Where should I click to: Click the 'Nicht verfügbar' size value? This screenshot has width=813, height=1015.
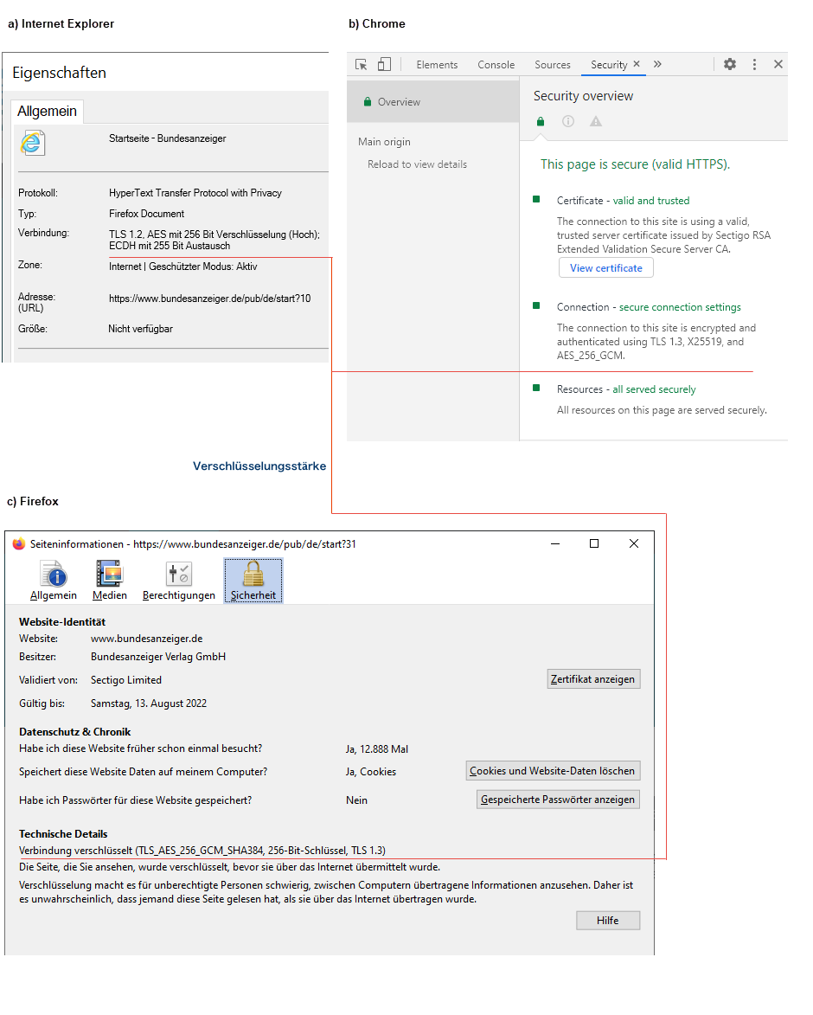point(140,329)
